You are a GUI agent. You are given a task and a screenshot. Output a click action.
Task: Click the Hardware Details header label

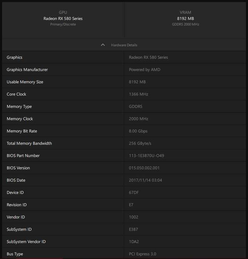tap(124, 45)
